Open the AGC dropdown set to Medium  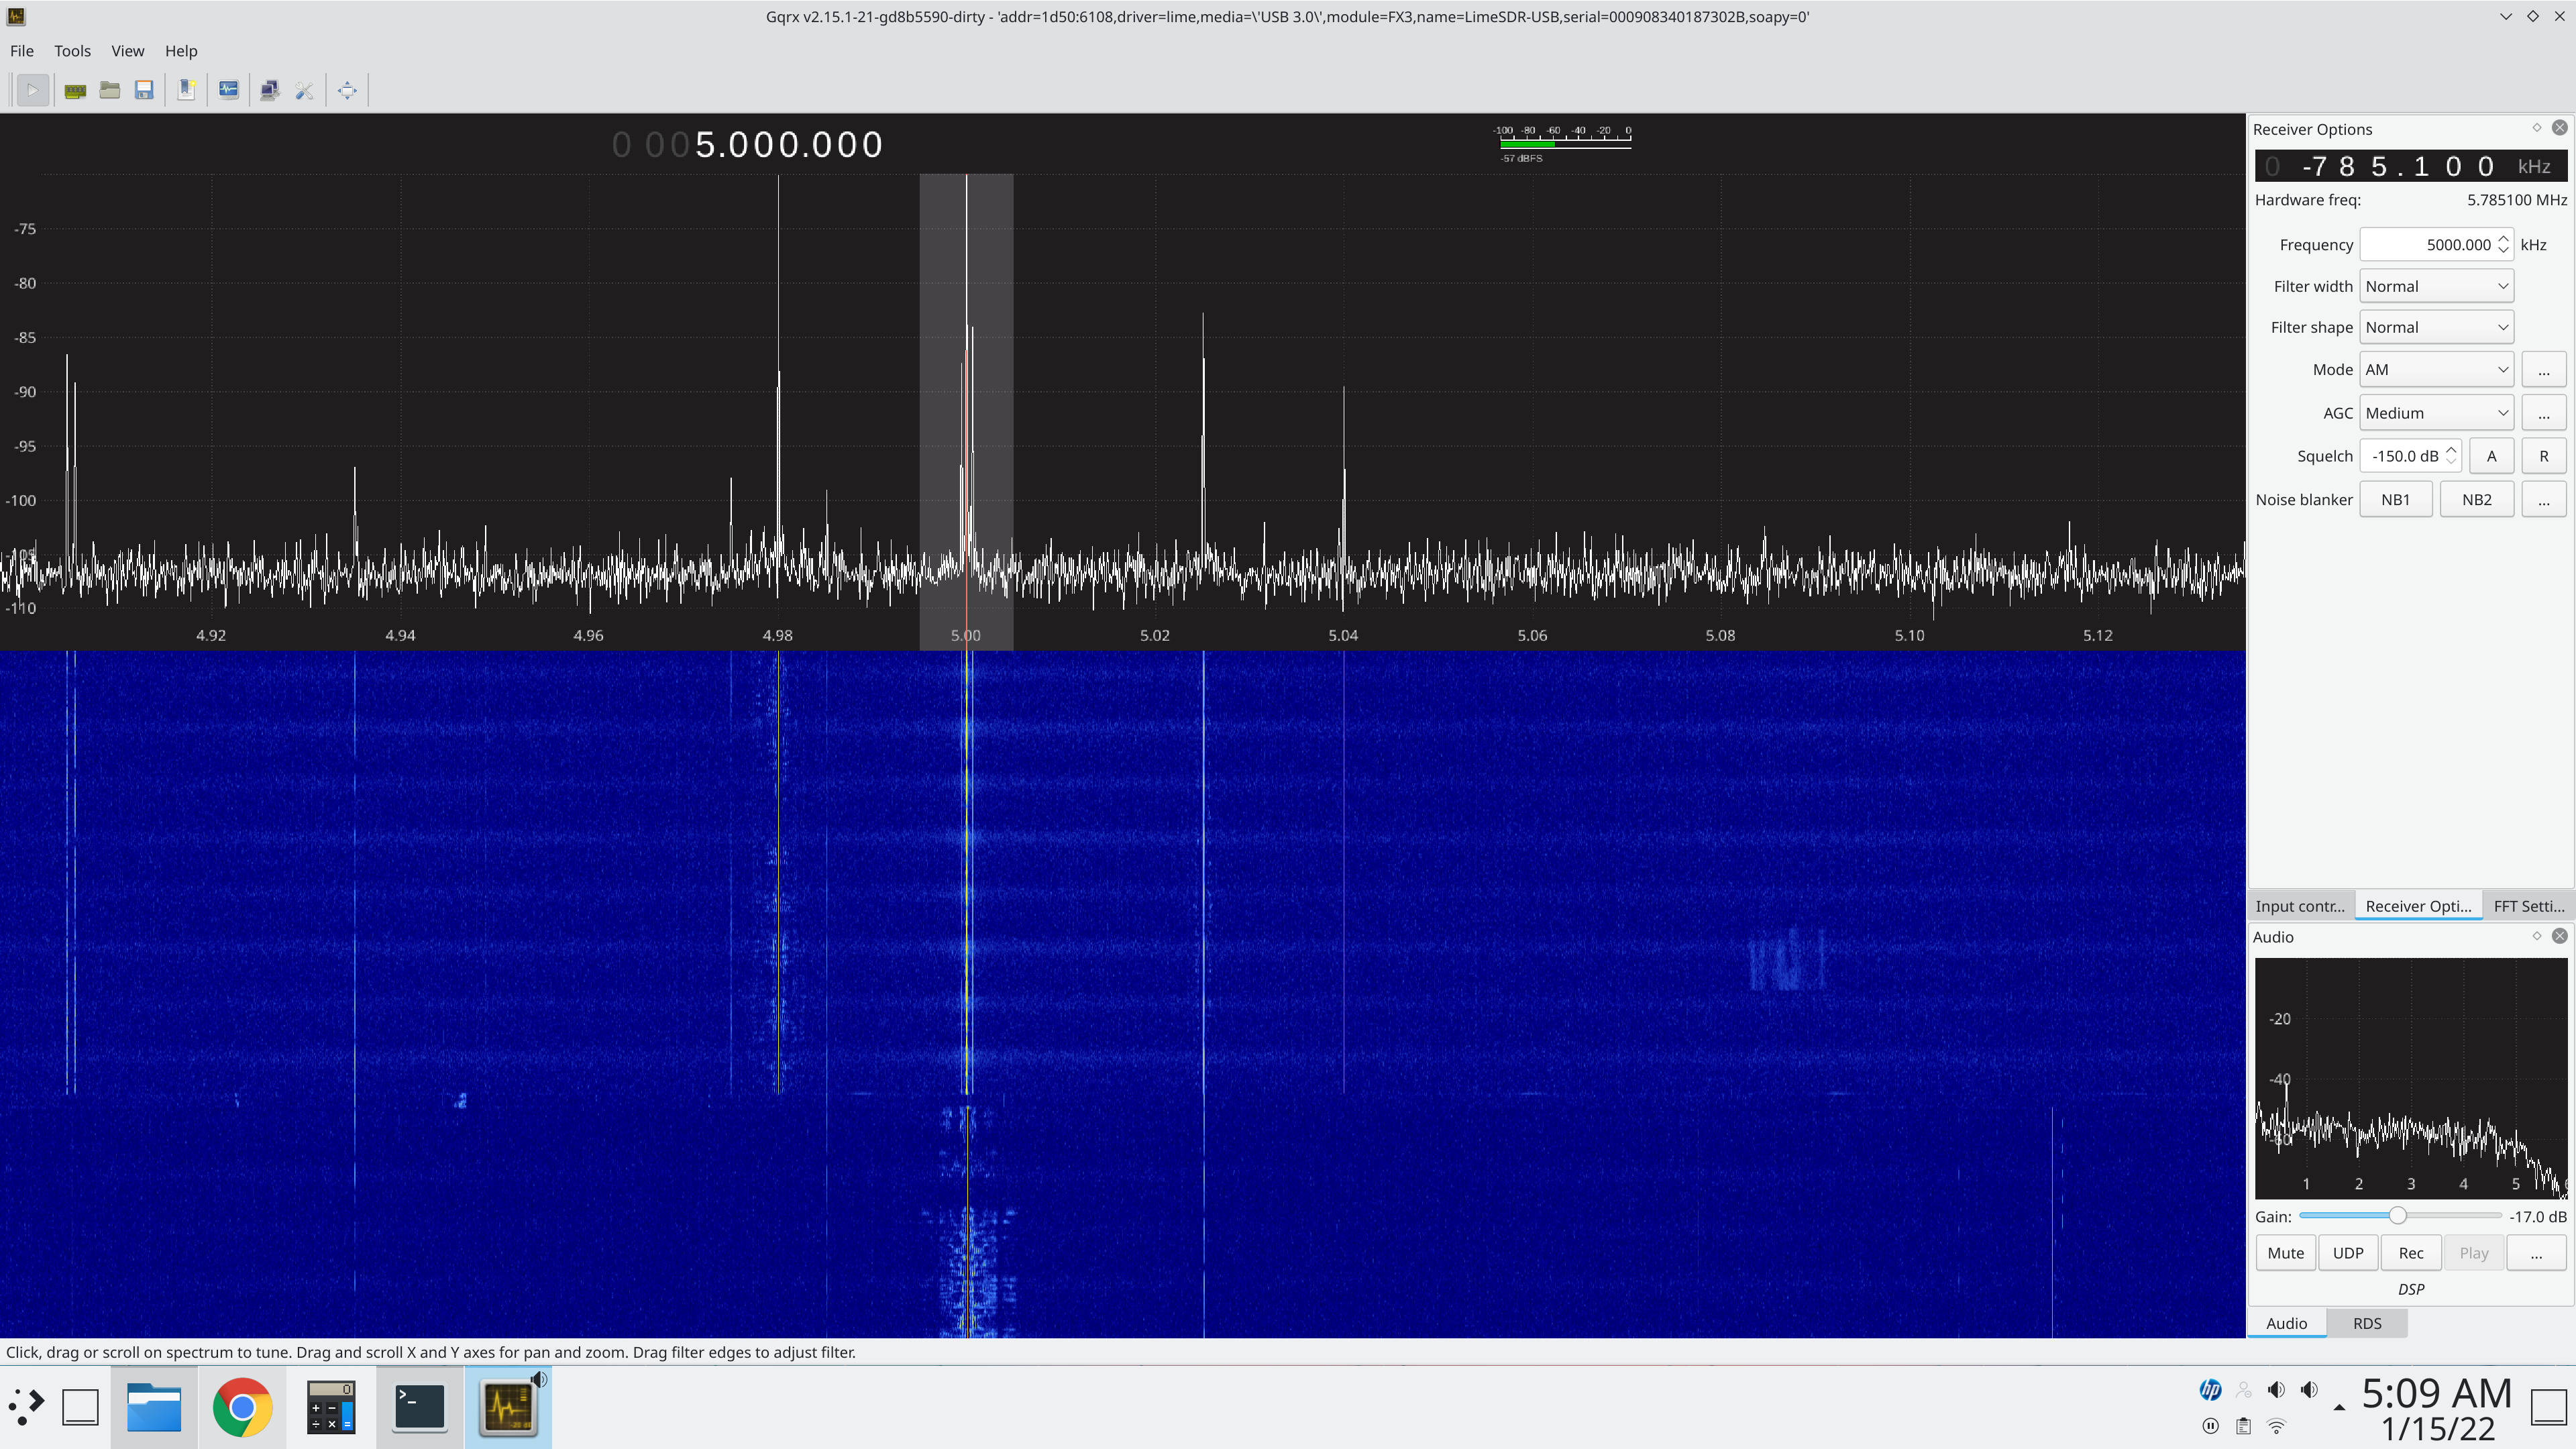pos(2436,413)
